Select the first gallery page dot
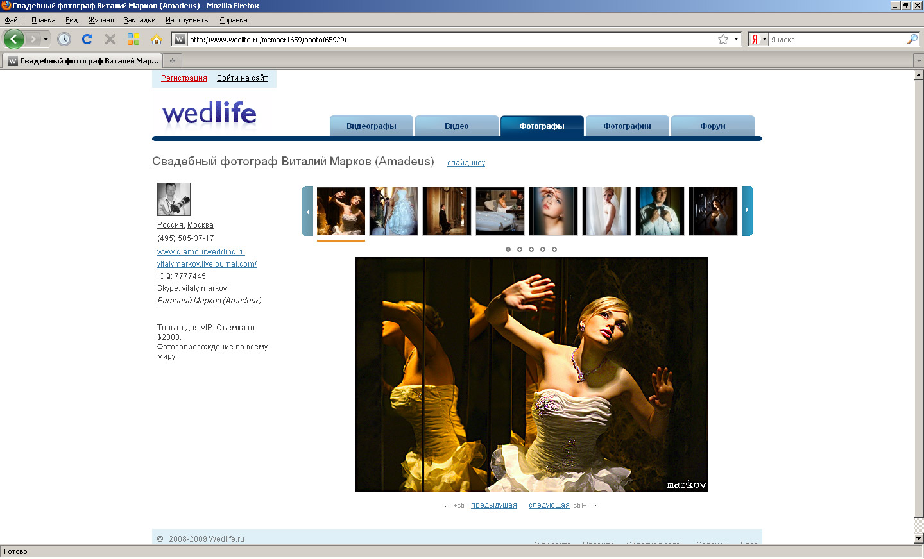This screenshot has width=924, height=559. pyautogui.click(x=508, y=249)
